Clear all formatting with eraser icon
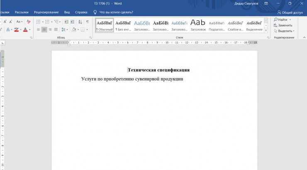The image size is (307, 170). (29, 22)
